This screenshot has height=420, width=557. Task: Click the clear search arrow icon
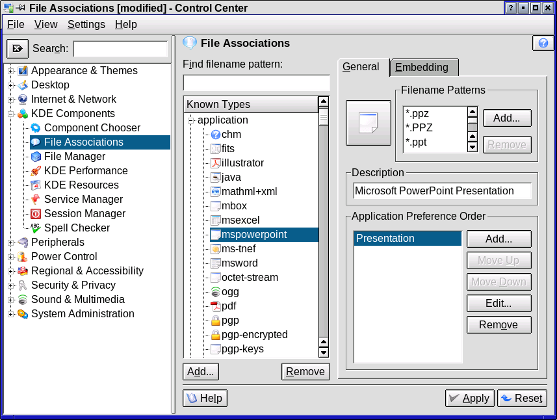(x=18, y=49)
